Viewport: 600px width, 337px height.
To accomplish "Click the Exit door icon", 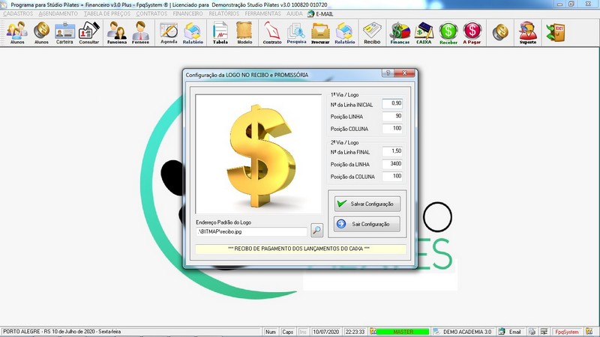I will 555,32.
